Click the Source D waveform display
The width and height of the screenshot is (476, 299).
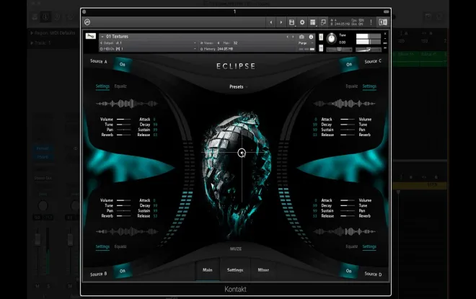pyautogui.click(x=344, y=232)
